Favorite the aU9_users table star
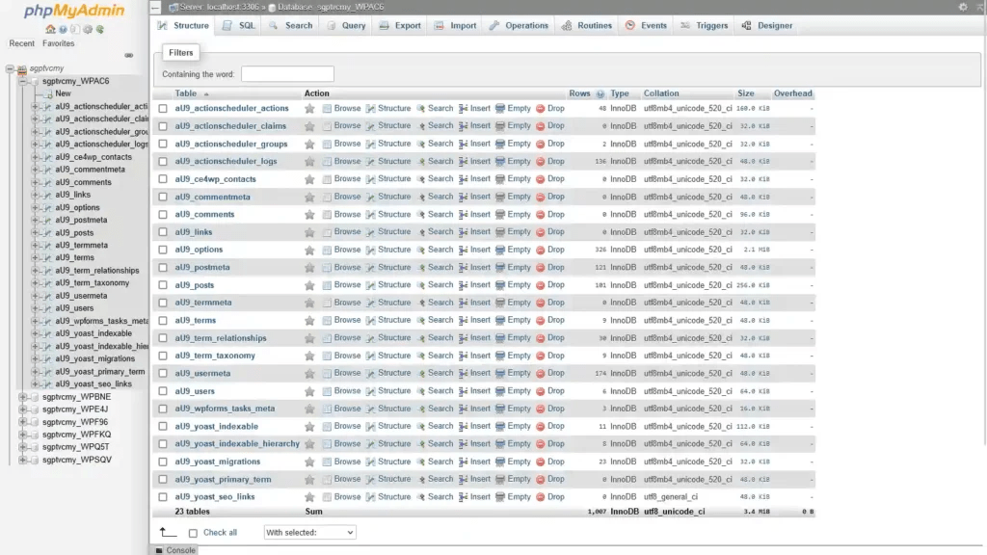Image resolution: width=987 pixels, height=555 pixels. 309,391
